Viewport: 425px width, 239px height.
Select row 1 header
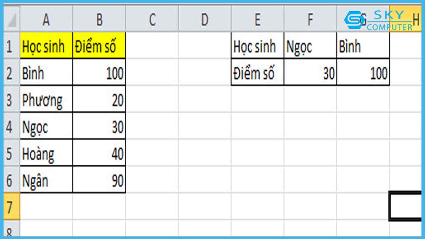12,45
